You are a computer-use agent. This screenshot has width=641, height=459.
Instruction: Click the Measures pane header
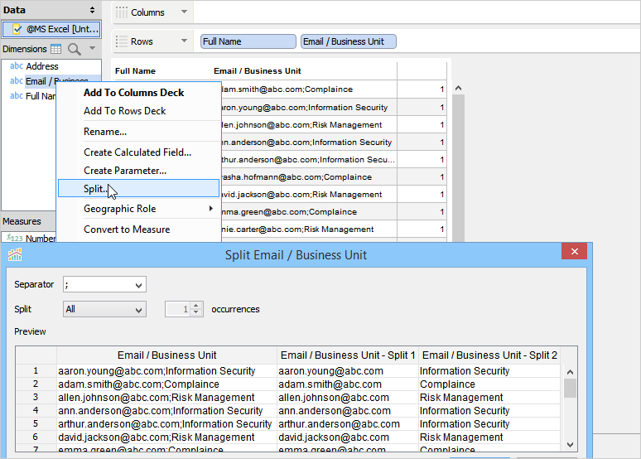point(28,221)
